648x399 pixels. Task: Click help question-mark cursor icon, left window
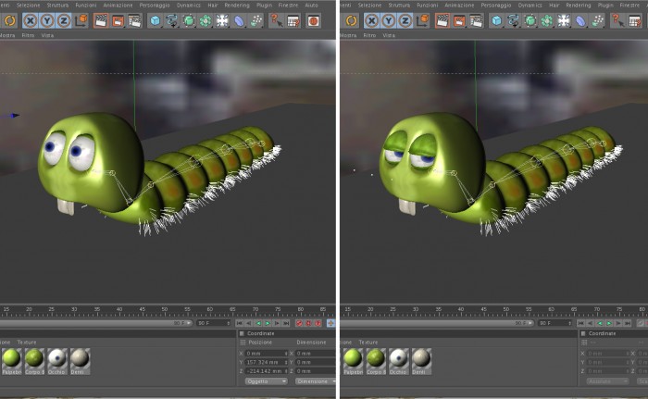tap(276, 20)
